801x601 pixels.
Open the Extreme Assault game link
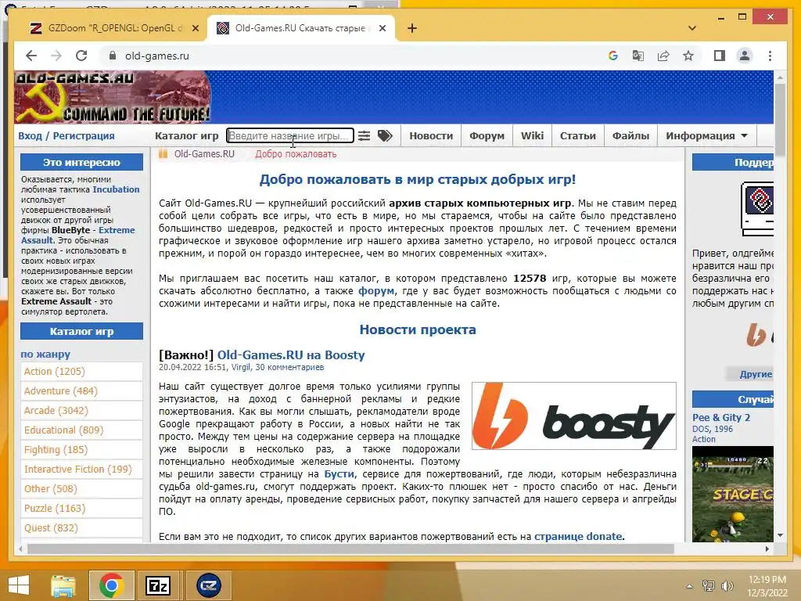pyautogui.click(x=77, y=235)
